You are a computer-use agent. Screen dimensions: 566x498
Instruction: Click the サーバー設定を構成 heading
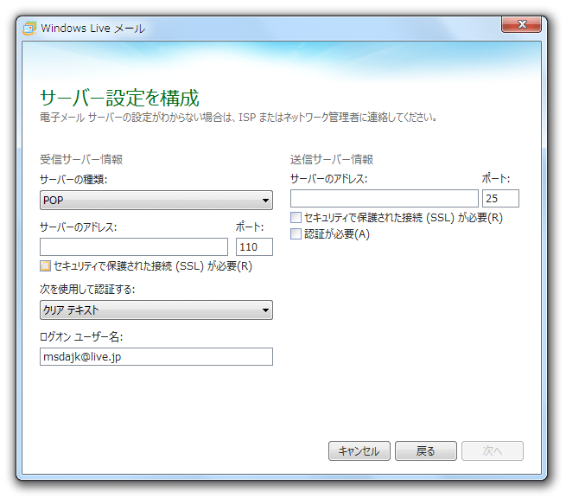(x=119, y=99)
